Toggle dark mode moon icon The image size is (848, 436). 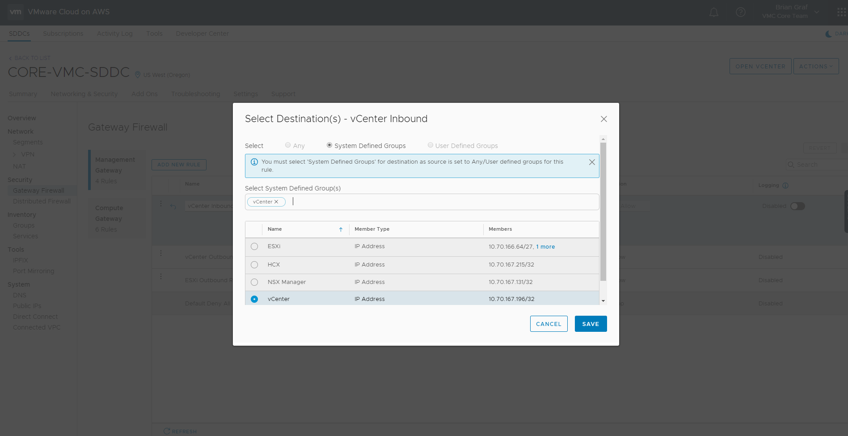[828, 34]
